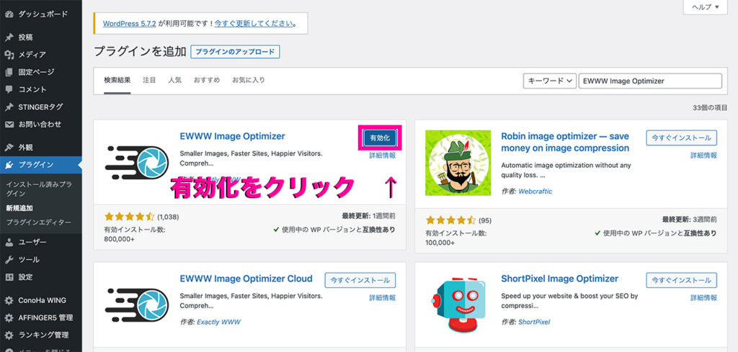Click the settings sliders icon beside 設定
The width and height of the screenshot is (738, 352).
(9, 277)
